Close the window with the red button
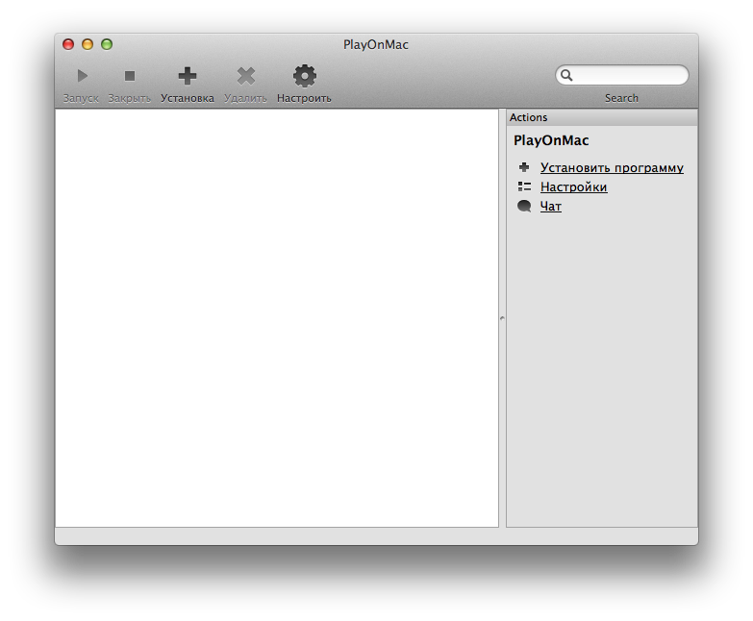This screenshot has height=621, width=753. [x=68, y=44]
